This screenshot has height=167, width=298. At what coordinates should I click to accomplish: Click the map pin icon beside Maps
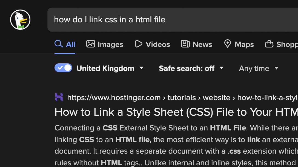[228, 44]
